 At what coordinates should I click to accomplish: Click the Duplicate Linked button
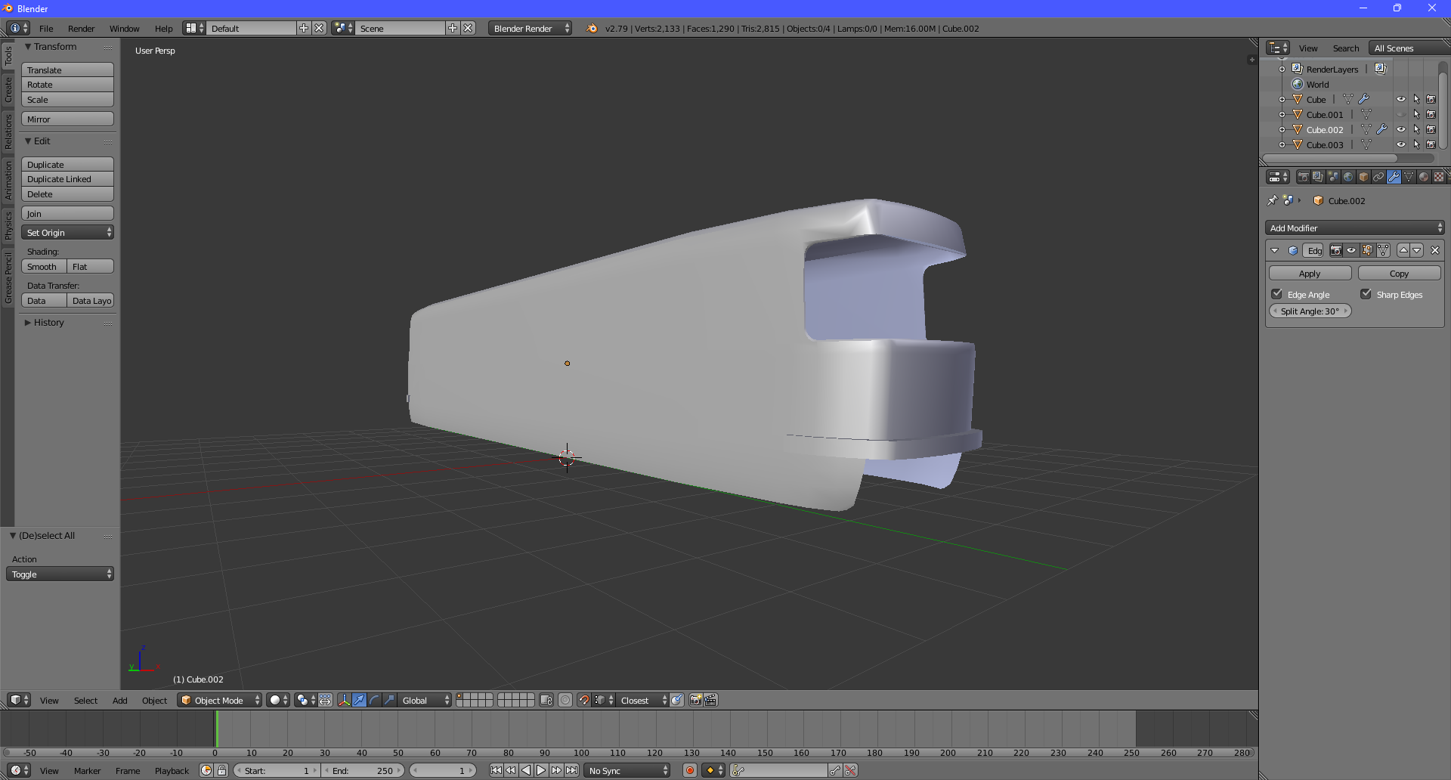[67, 180]
